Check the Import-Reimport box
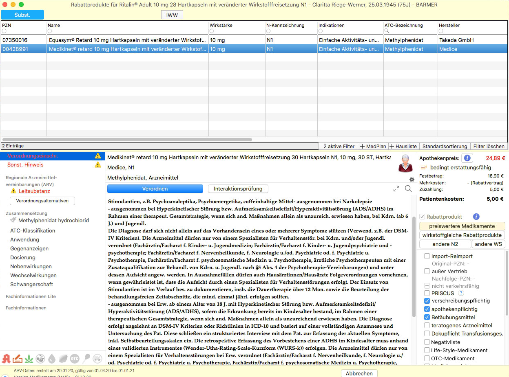Image resolution: width=509 pixels, height=377 pixels. (x=427, y=256)
